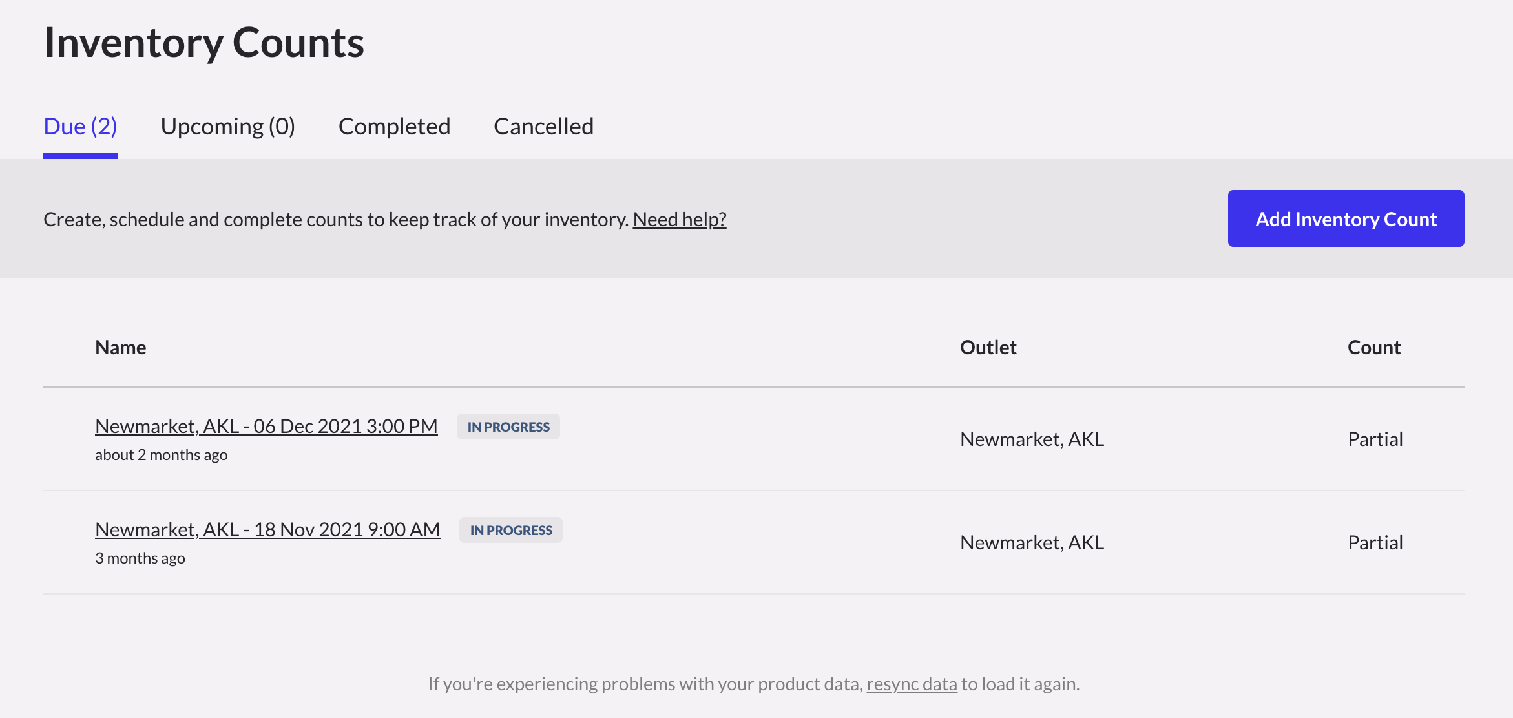Click resync data to reload product data
The width and height of the screenshot is (1513, 718).
pyautogui.click(x=912, y=683)
